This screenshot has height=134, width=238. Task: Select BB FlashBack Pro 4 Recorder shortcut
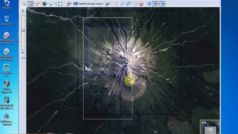point(7,38)
